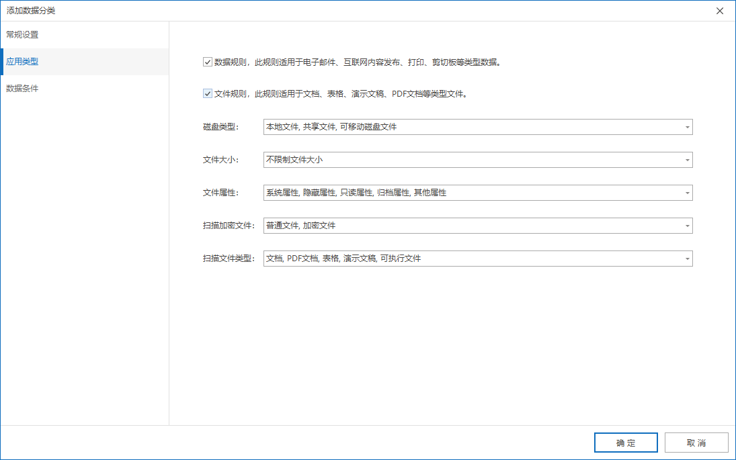Open the 文件大小 dropdown arrow
736x460 pixels.
pos(687,160)
